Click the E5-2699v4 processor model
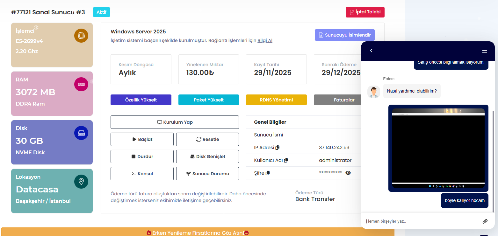Image resolution: width=498 pixels, height=236 pixels. [x=29, y=41]
